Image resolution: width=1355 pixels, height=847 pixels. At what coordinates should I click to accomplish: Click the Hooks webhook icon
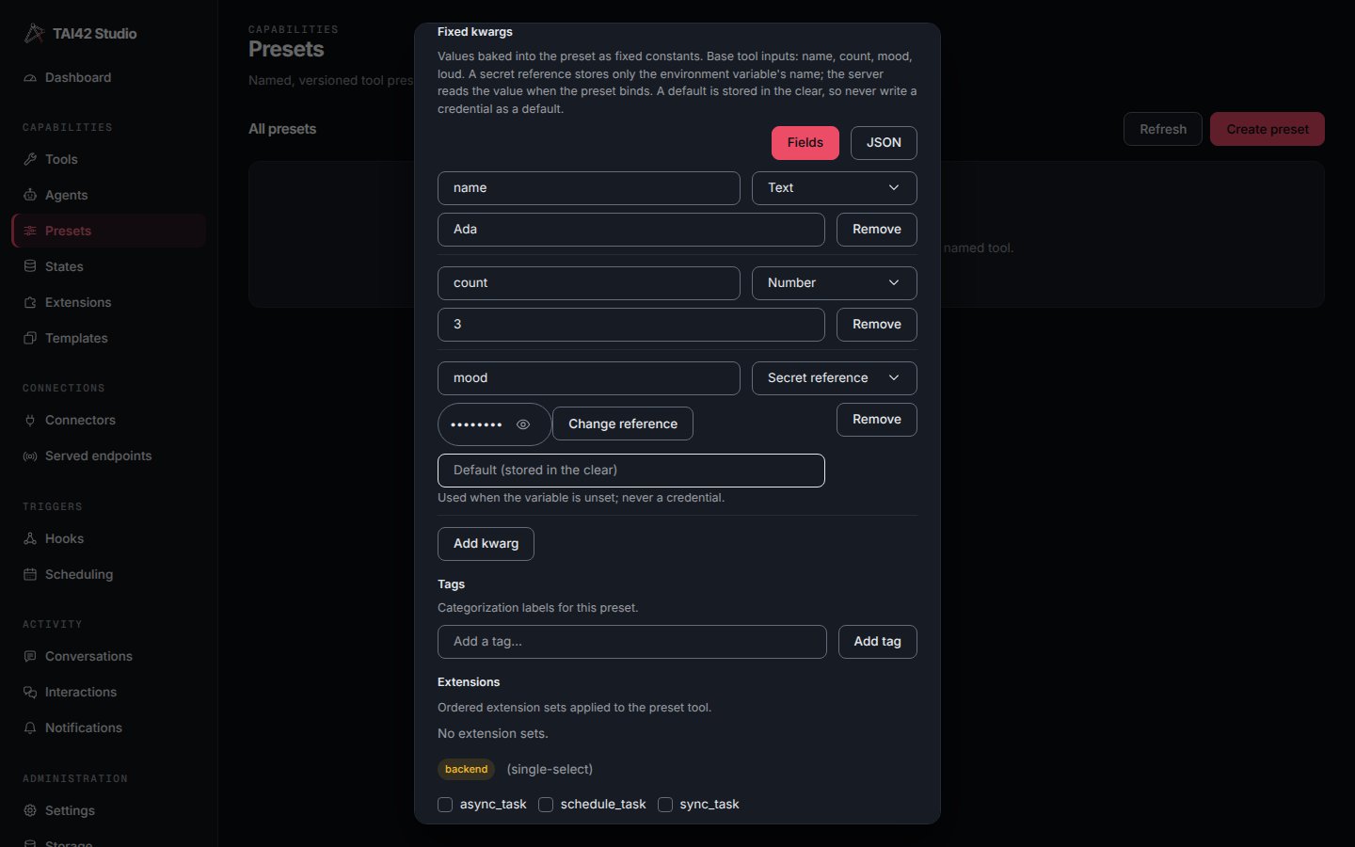(30, 539)
